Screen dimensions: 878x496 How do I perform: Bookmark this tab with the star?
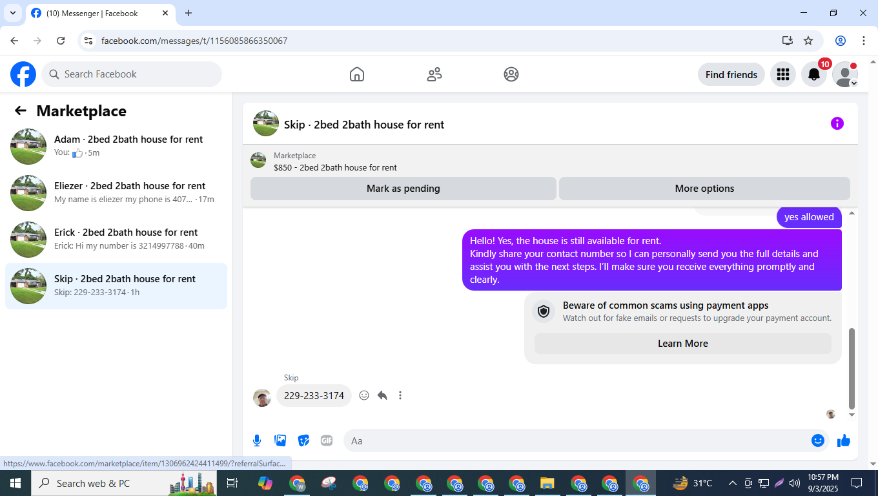coord(808,41)
